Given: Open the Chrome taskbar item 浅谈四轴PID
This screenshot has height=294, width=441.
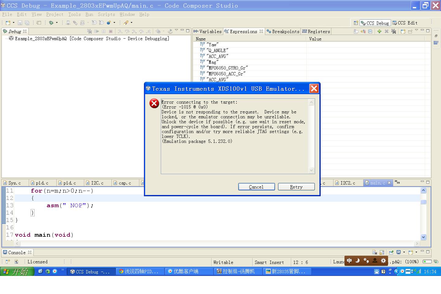Looking at the screenshot, I should [x=140, y=272].
